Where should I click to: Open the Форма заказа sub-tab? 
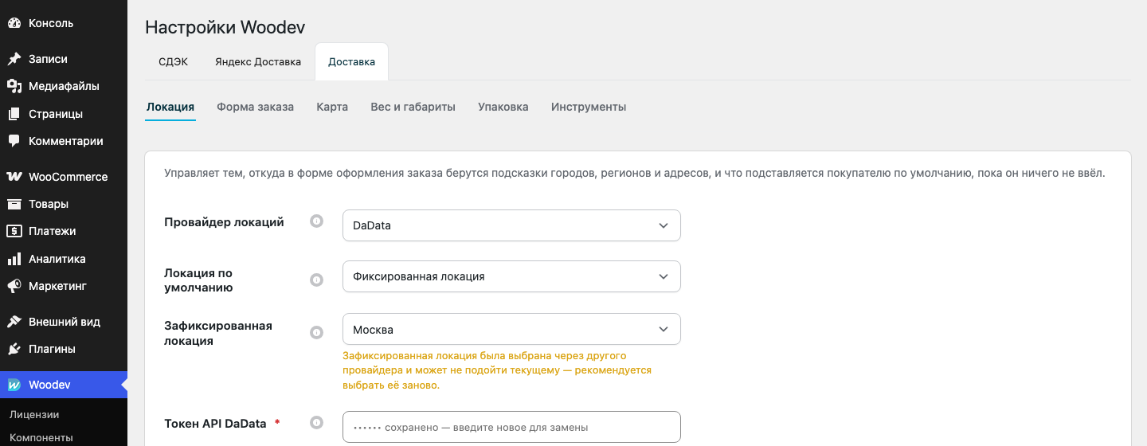256,107
